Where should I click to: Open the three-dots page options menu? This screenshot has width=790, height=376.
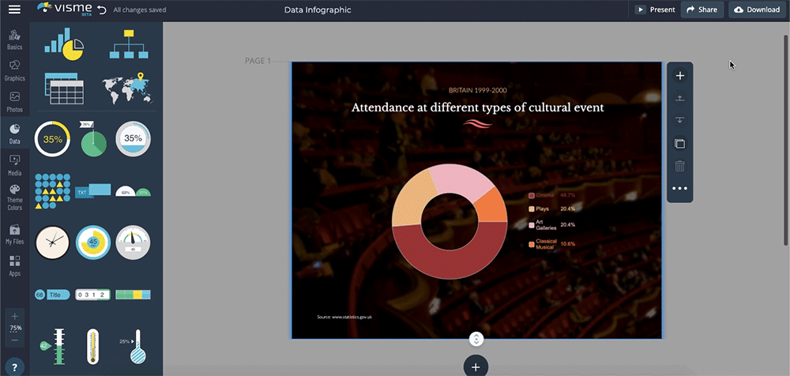(x=679, y=189)
